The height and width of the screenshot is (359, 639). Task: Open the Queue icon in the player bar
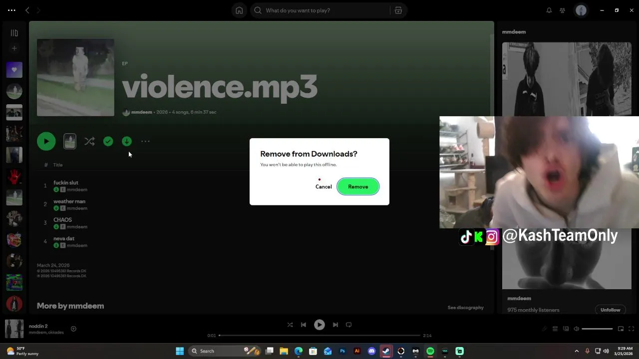click(x=555, y=329)
